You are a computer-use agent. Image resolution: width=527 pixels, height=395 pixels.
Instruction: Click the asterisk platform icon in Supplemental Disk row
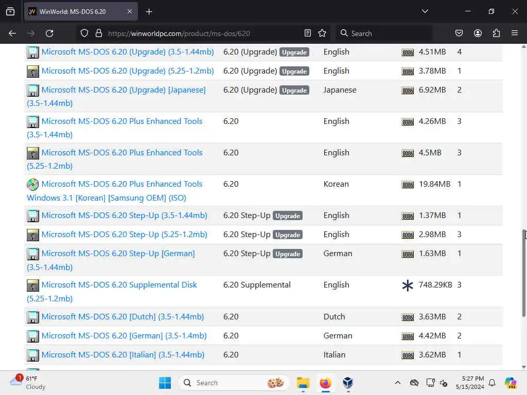click(408, 285)
